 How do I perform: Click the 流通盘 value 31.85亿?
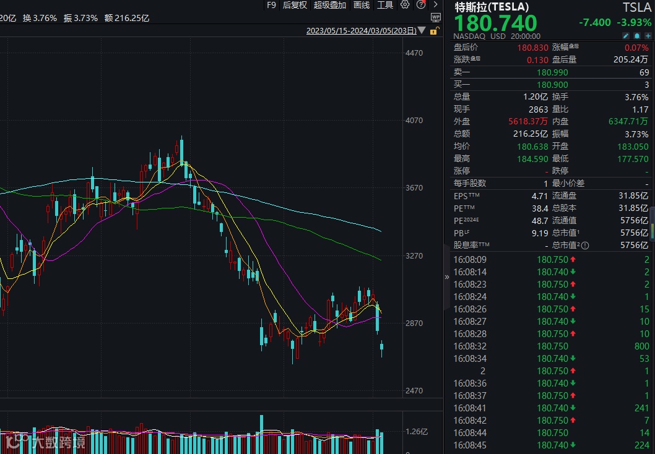[633, 195]
